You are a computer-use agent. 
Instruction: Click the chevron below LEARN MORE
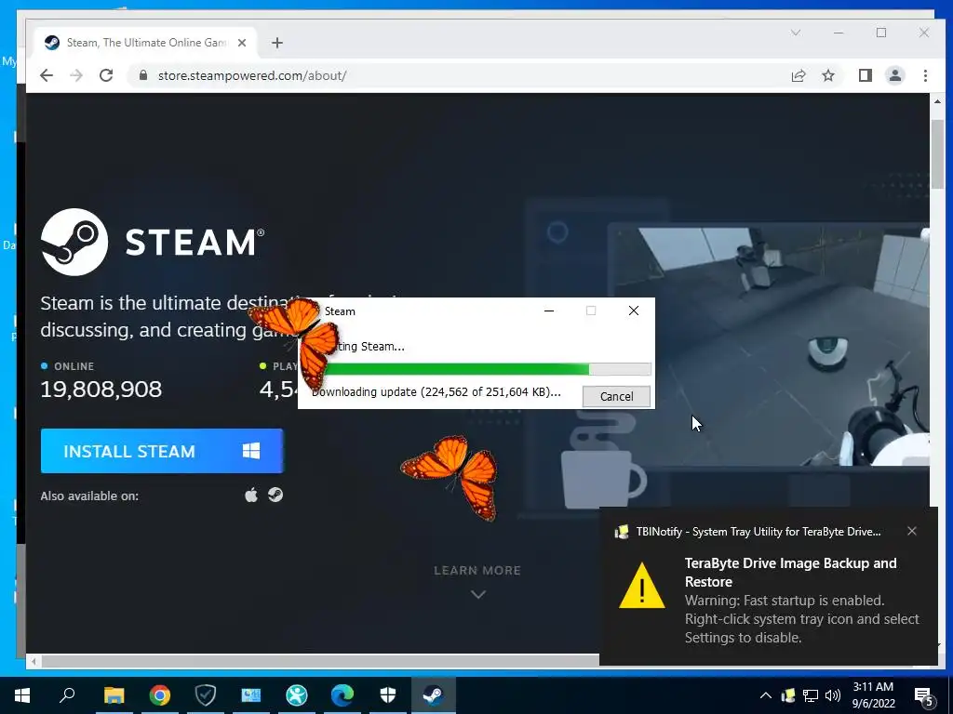[478, 594]
